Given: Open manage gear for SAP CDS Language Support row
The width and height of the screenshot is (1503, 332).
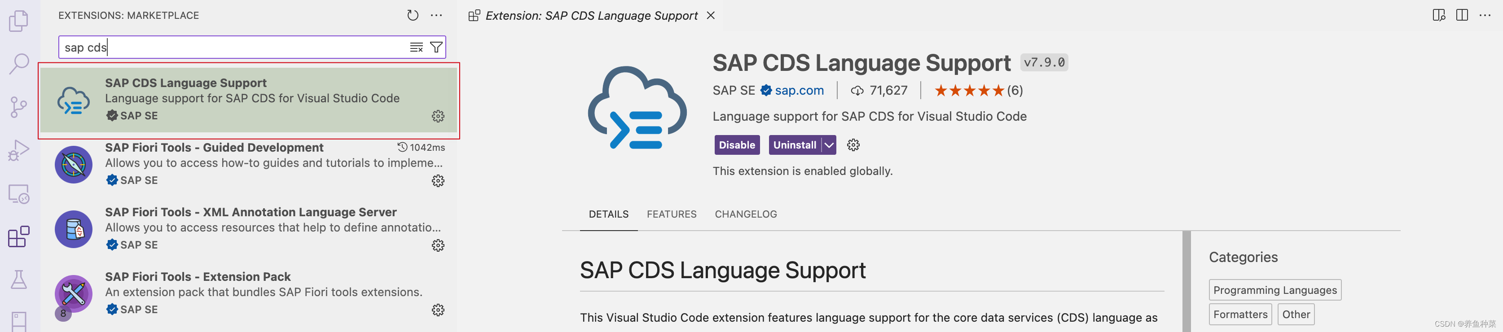Looking at the screenshot, I should [x=438, y=116].
